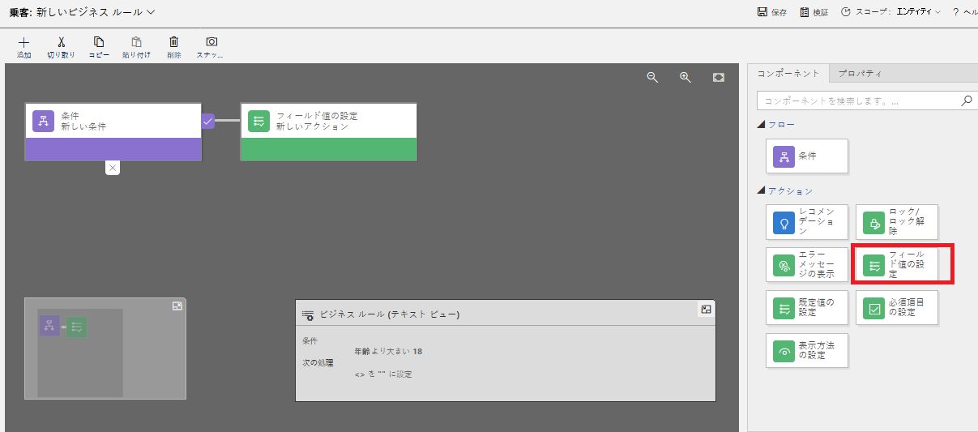Click the true checkmark connector of condition
978x432 pixels.
[208, 121]
